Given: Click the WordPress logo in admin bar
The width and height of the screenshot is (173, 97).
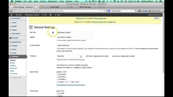Looking at the screenshot, I should tap(11, 15).
